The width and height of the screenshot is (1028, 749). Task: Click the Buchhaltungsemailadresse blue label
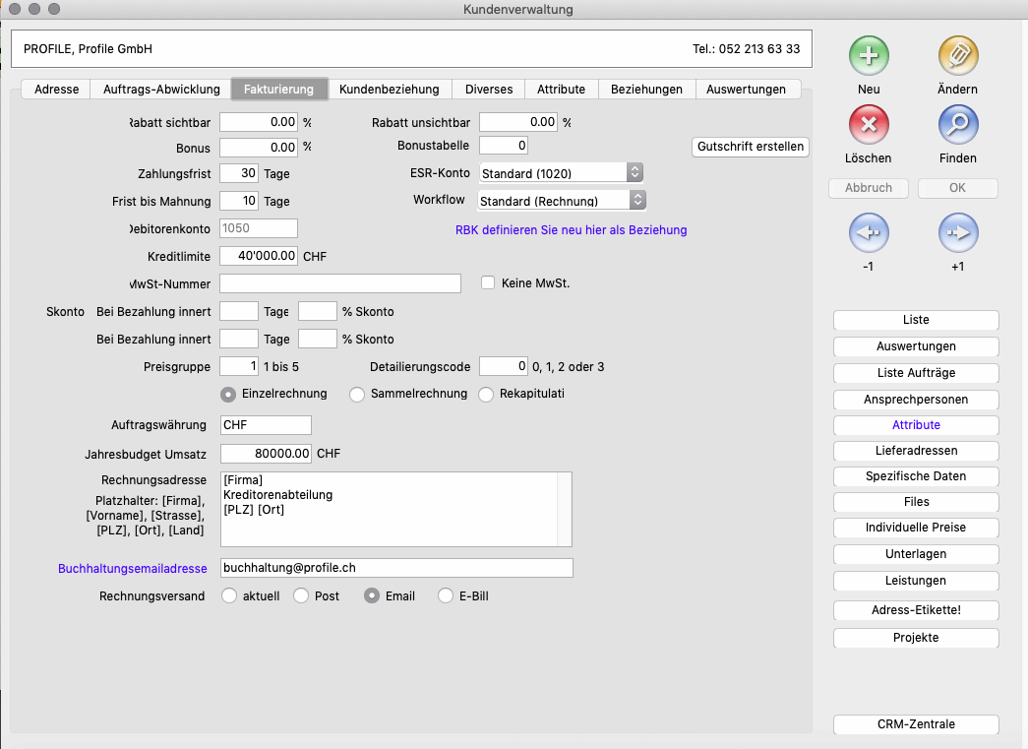133,569
